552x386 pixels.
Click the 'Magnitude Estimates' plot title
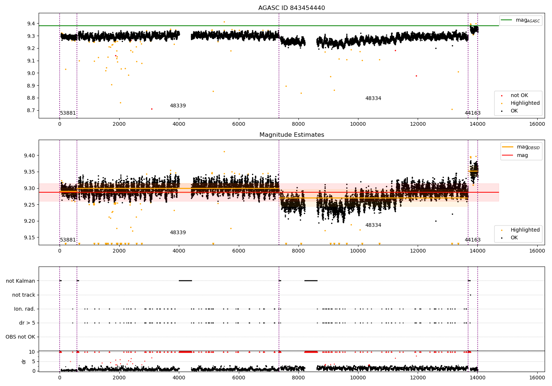pyautogui.click(x=291, y=135)
